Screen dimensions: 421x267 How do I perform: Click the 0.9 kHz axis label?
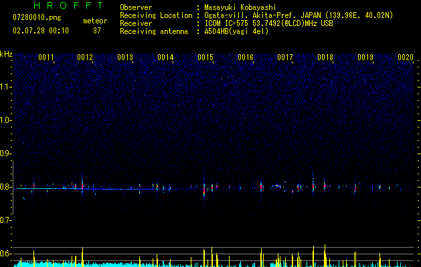point(6,154)
